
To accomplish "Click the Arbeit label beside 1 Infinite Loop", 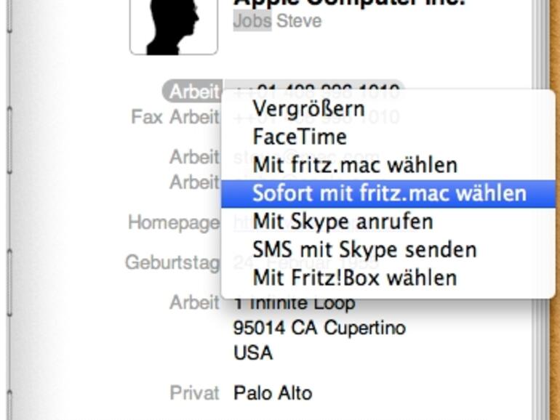I will pyautogui.click(x=194, y=302).
